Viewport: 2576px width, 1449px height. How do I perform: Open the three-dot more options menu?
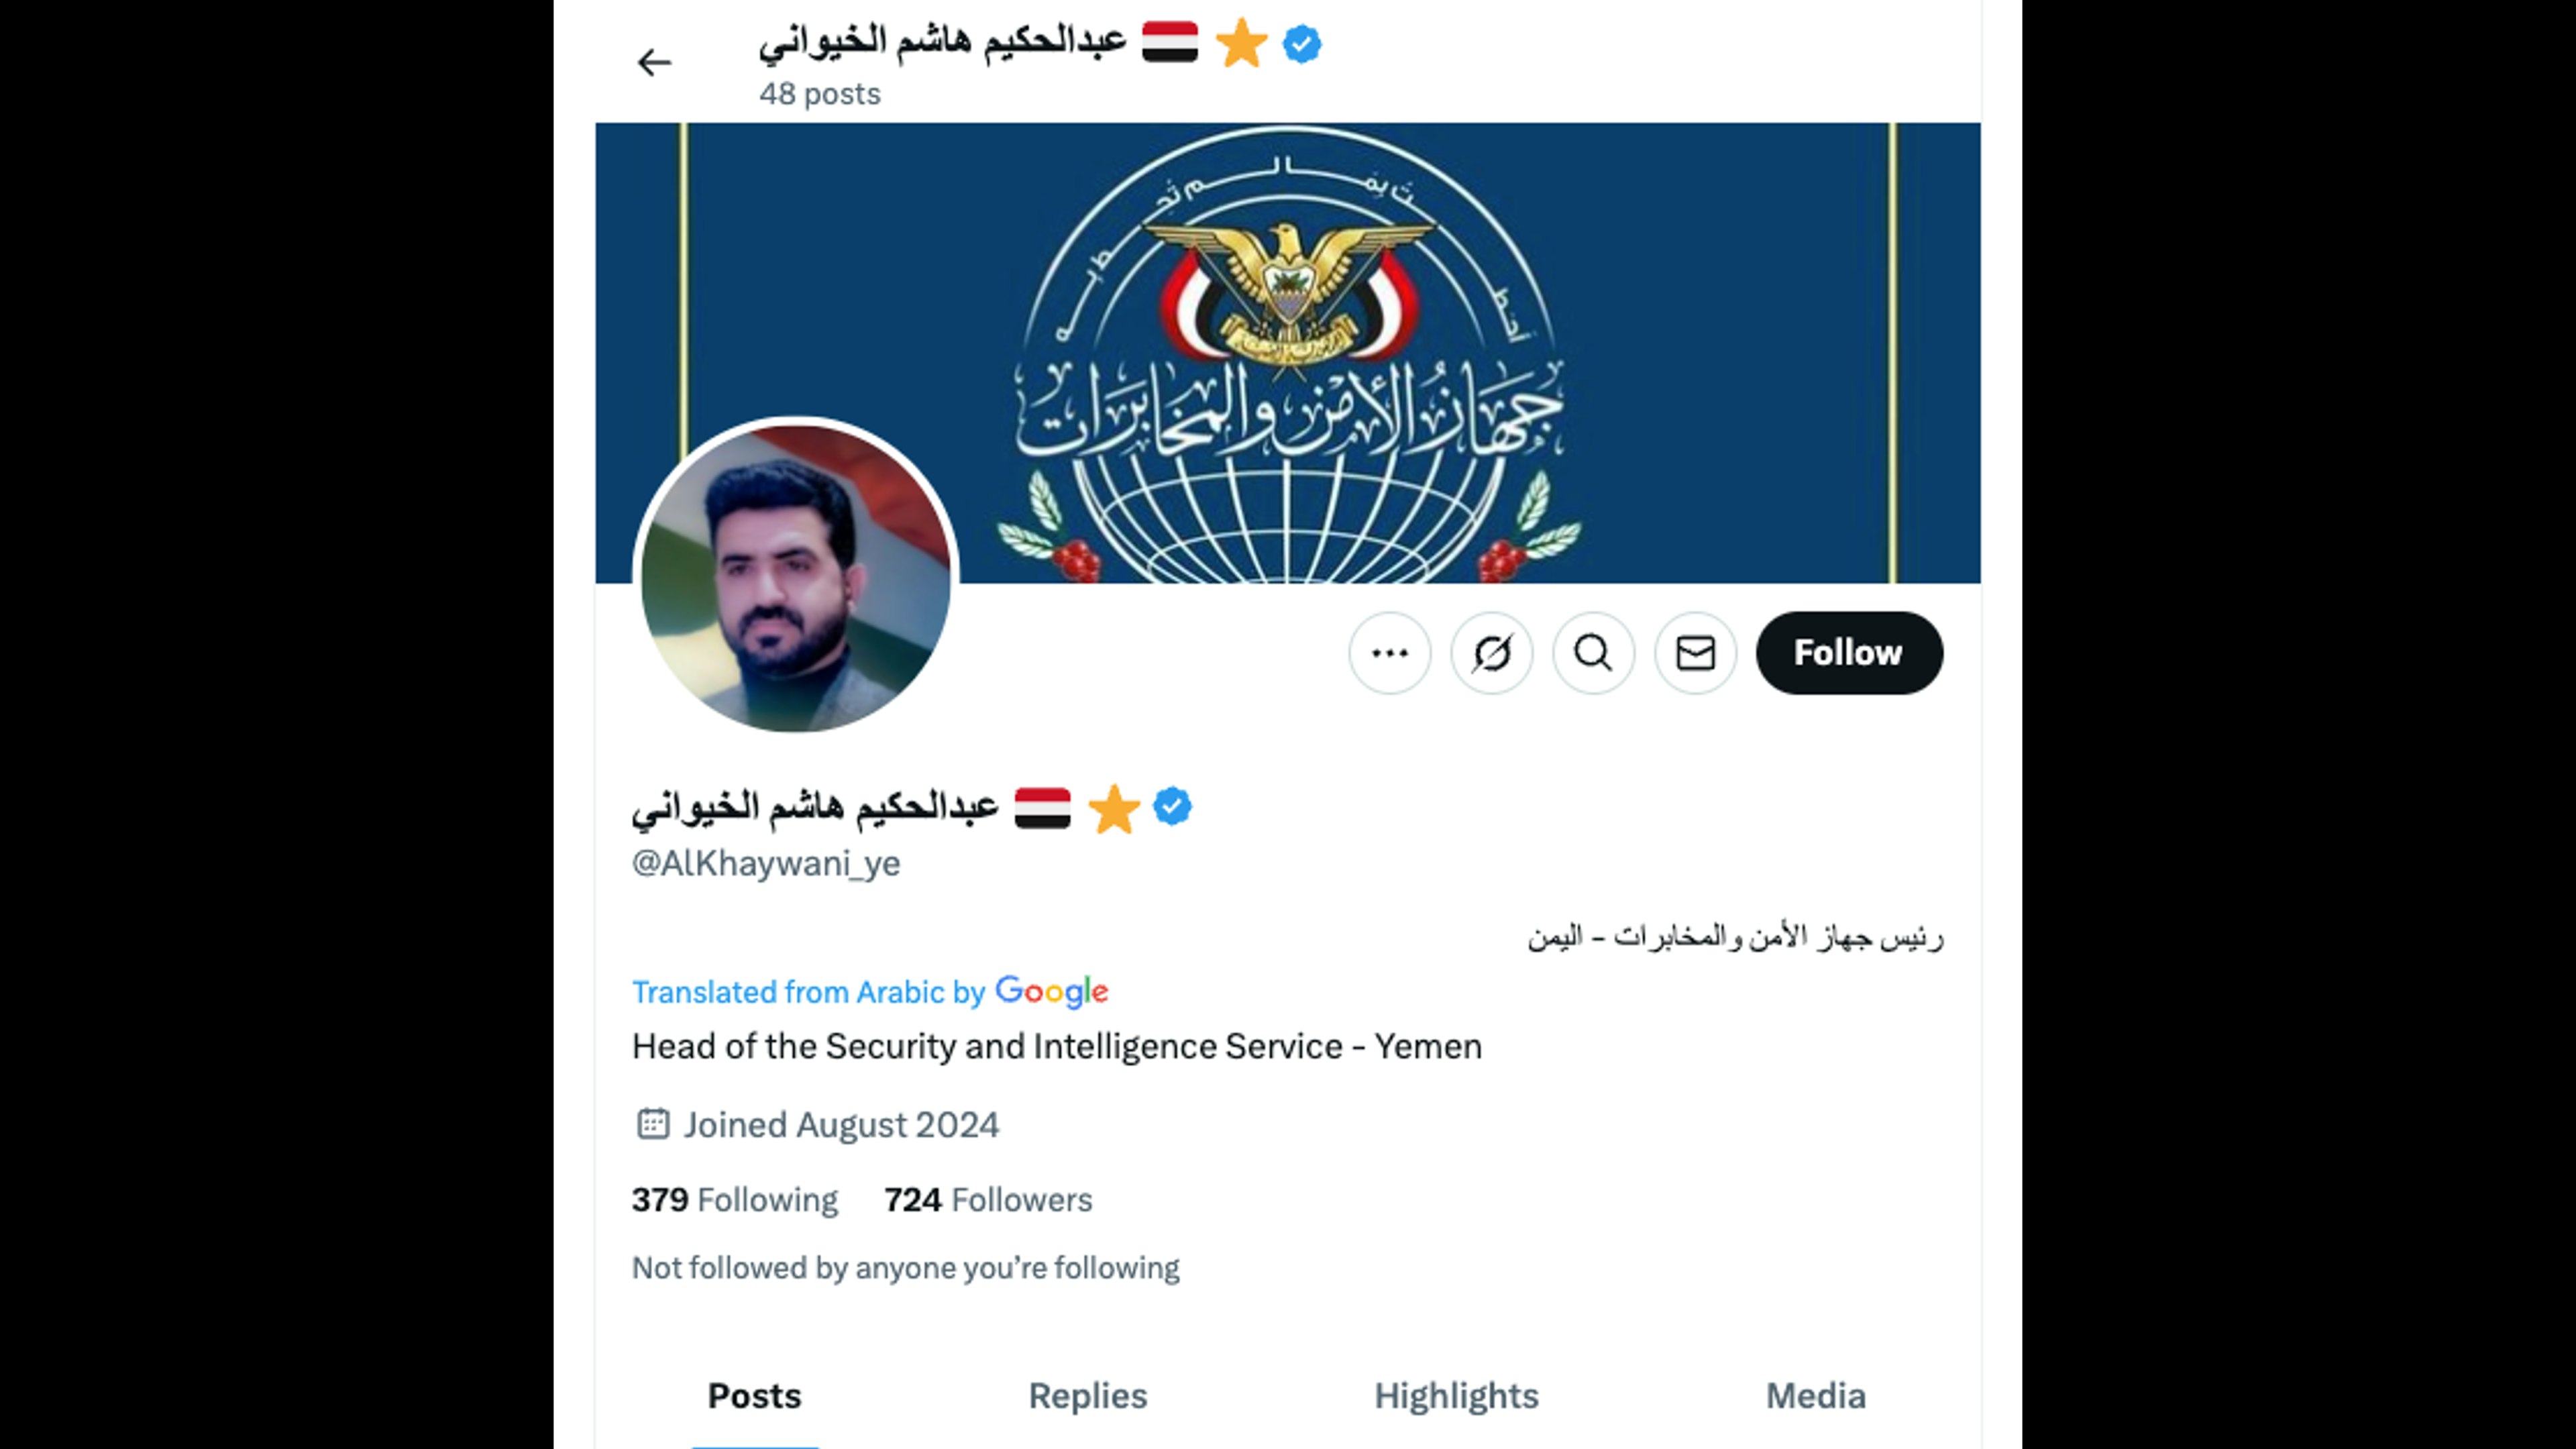1390,653
